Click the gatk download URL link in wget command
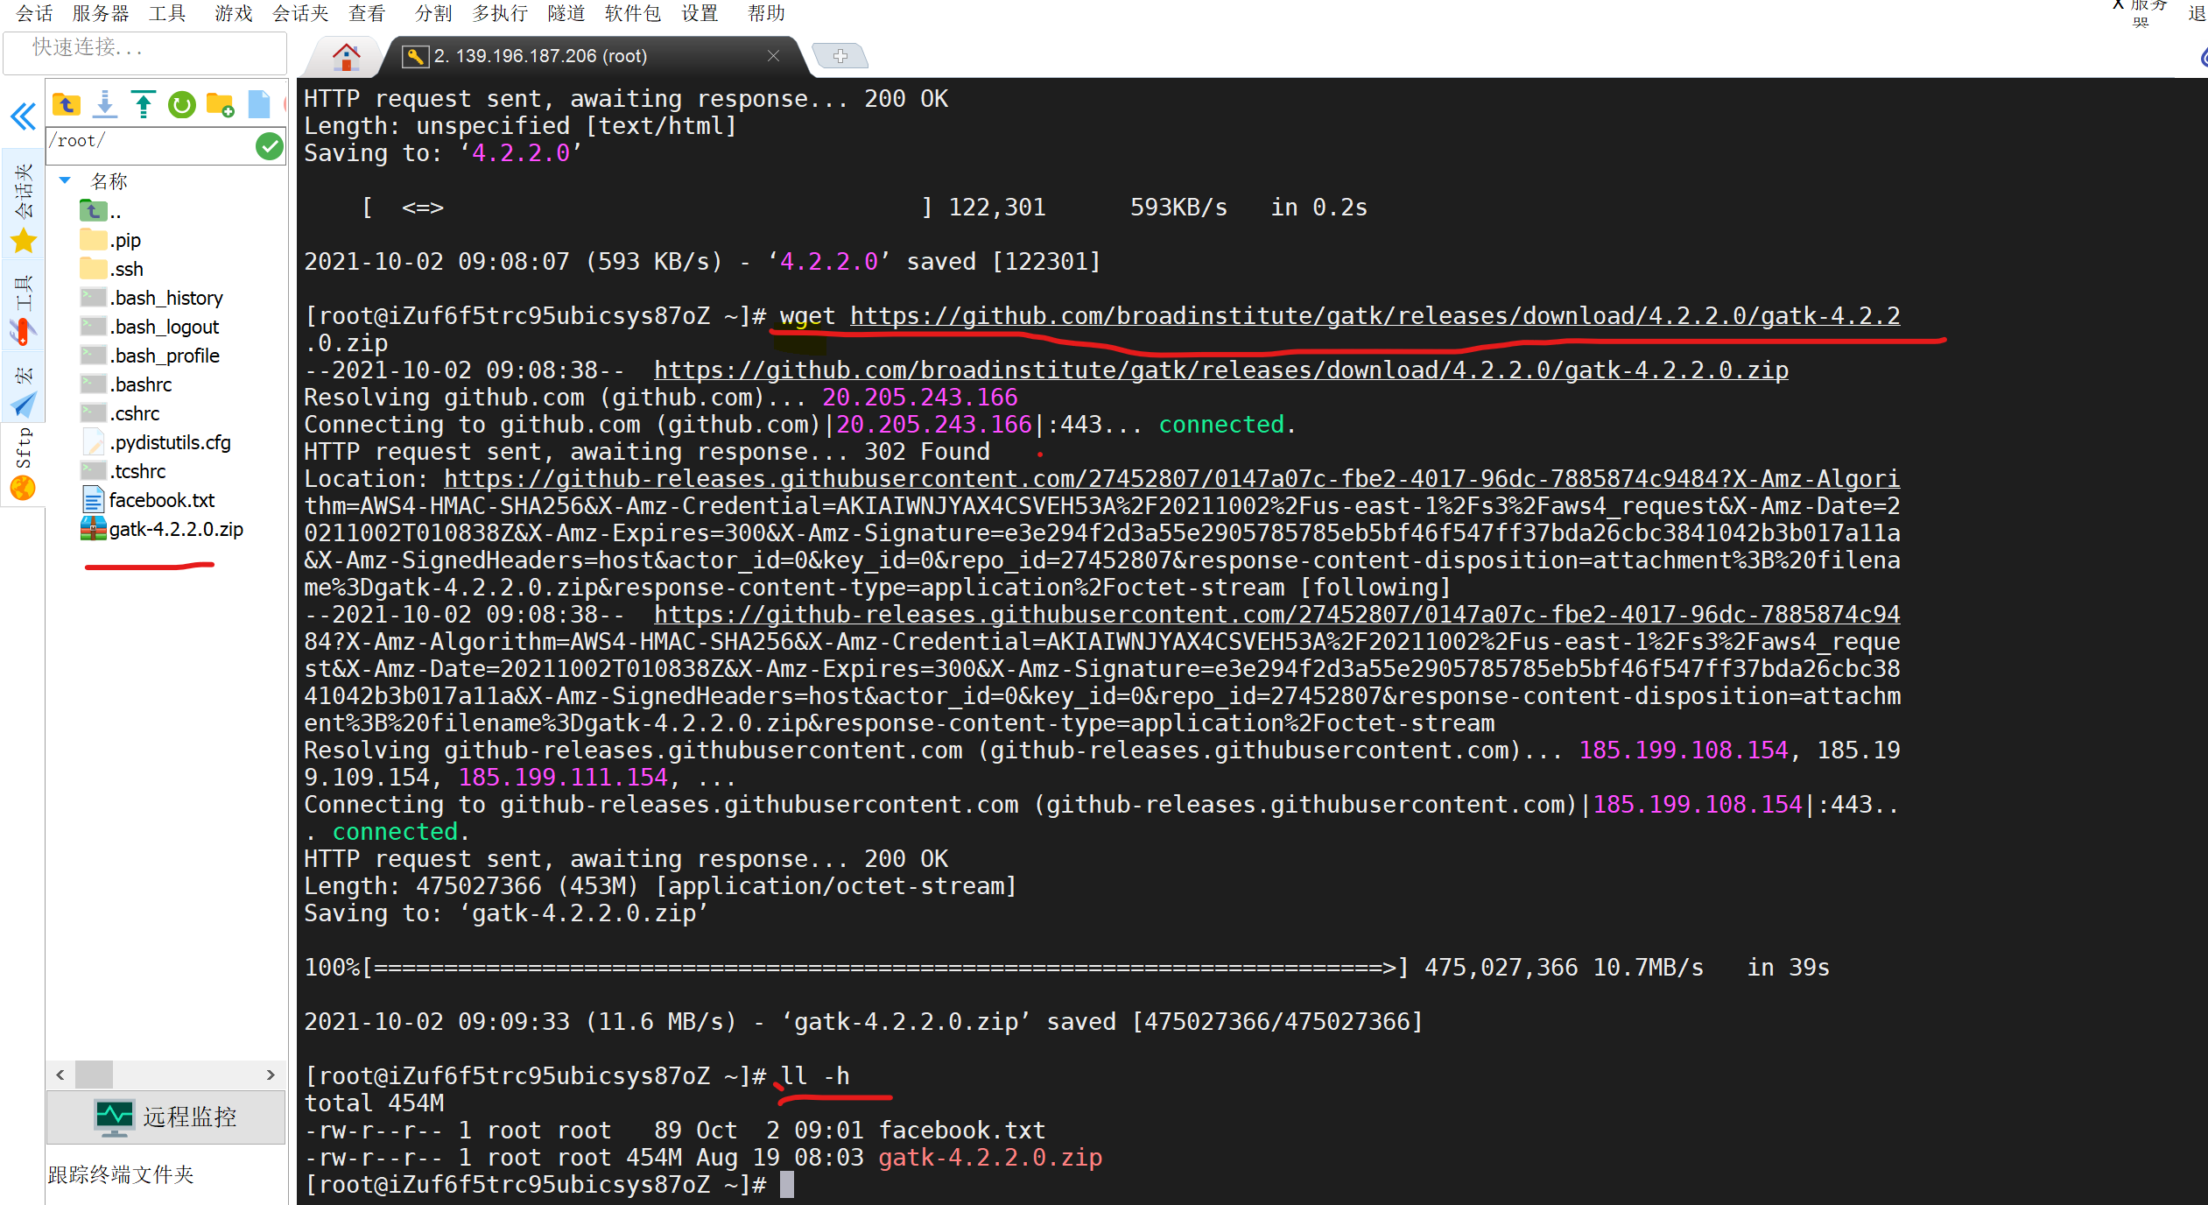 (1375, 315)
